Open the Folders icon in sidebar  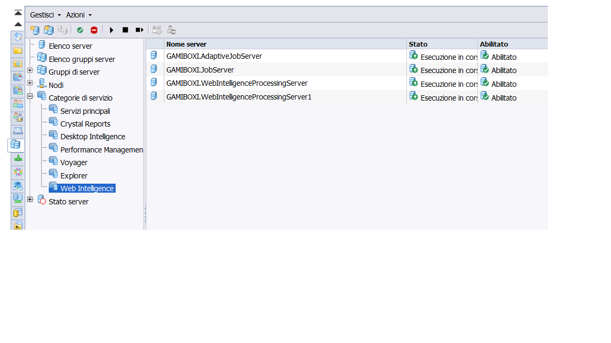[x=18, y=50]
